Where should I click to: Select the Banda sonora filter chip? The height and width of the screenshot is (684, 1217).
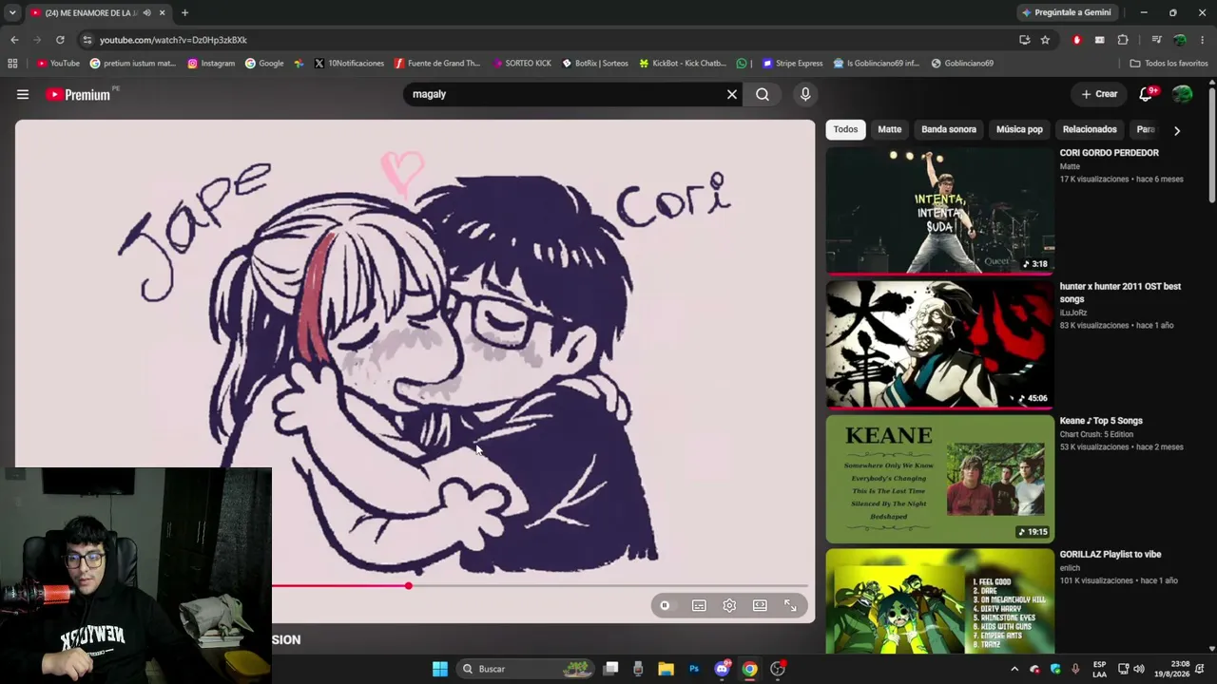point(949,129)
